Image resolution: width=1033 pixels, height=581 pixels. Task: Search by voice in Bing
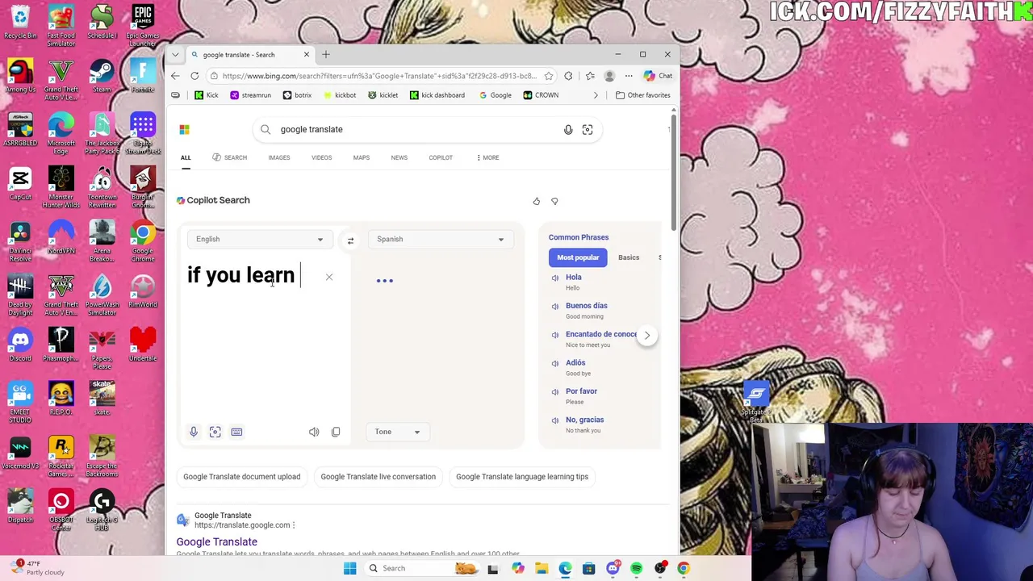(568, 129)
